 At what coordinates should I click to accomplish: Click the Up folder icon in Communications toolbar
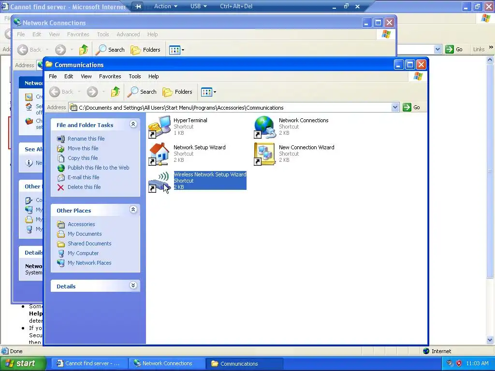tap(116, 92)
